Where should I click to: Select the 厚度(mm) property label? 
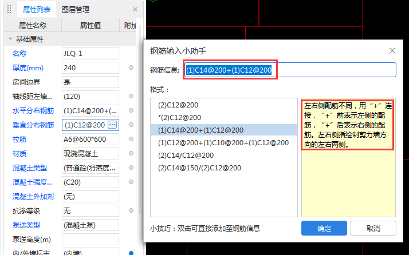[28, 68]
